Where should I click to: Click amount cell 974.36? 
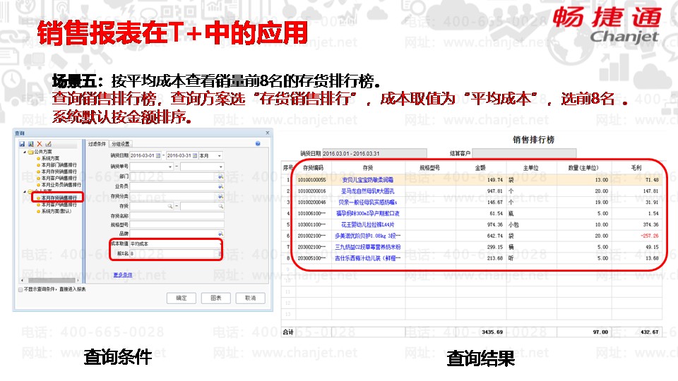(480, 224)
